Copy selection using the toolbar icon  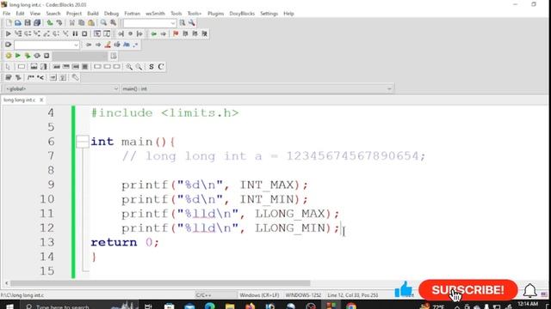point(82,23)
